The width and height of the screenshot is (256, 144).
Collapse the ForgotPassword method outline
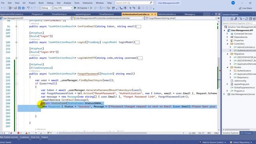(16, 74)
